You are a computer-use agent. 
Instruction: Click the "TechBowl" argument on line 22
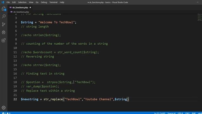point(73,99)
